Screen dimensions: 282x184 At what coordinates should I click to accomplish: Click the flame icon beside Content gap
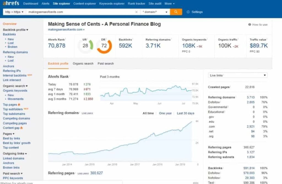21,128
